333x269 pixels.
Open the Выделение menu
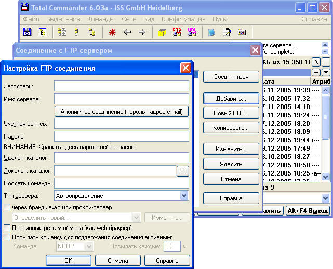pyautogui.click(x=63, y=19)
